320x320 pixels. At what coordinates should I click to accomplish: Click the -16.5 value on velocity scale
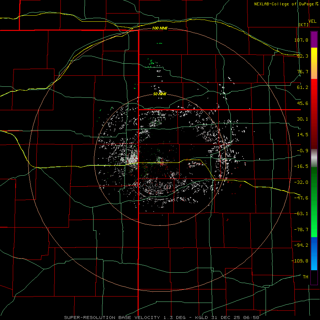[x=301, y=166]
